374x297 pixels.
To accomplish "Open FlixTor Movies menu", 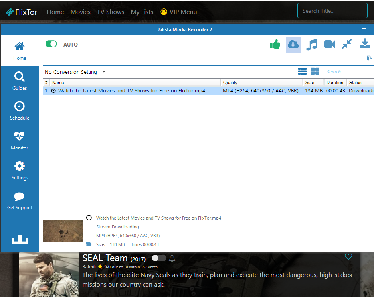I will coord(80,12).
